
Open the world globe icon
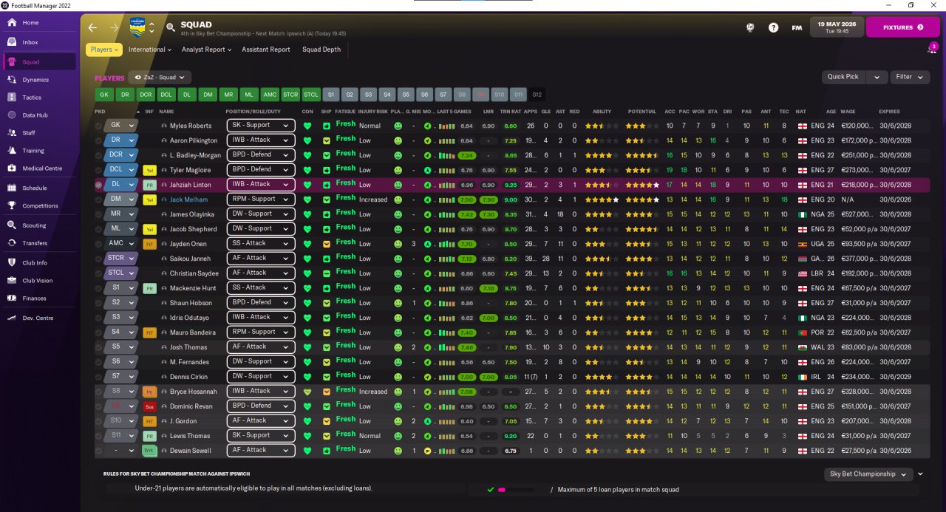tap(750, 27)
